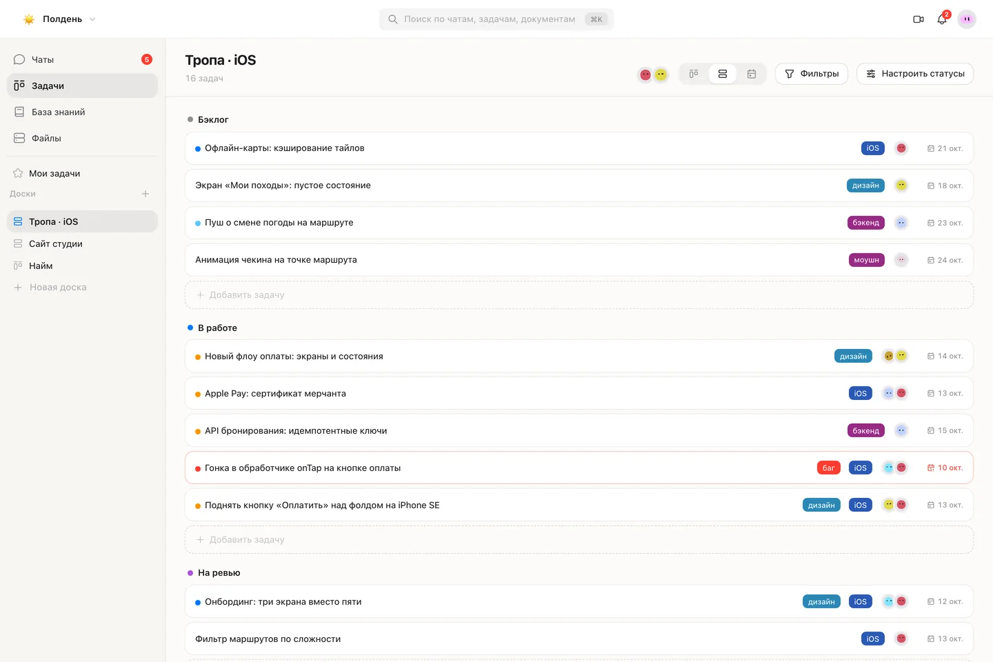Image resolution: width=993 pixels, height=662 pixels.
Task: Click the red member avatar in the header
Action: tap(645, 74)
